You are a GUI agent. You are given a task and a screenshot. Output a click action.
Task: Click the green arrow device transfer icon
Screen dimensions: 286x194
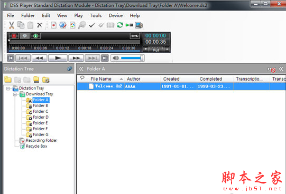point(130,25)
